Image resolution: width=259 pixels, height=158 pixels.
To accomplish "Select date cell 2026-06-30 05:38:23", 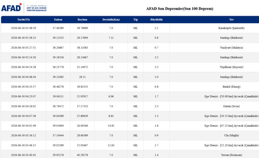I will [23, 38].
